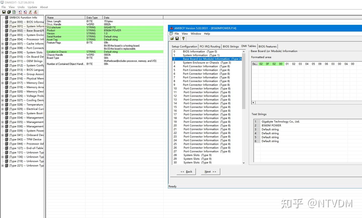Expand the [Type 026] Voltage Probe node
Image resolution: width=362 pixels, height=218 pixels.
pyautogui.click(x=3, y=96)
